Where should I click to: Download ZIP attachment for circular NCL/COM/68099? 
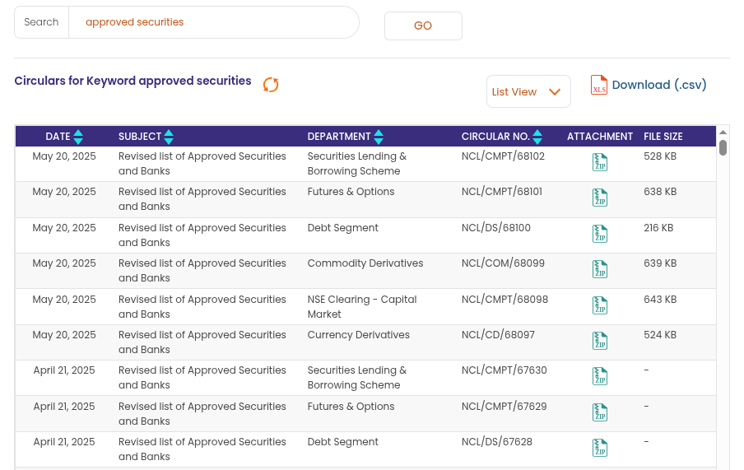pos(600,269)
